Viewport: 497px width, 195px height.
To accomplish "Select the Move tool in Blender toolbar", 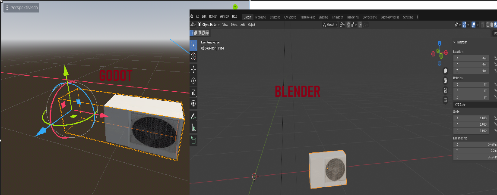I will coord(193,69).
